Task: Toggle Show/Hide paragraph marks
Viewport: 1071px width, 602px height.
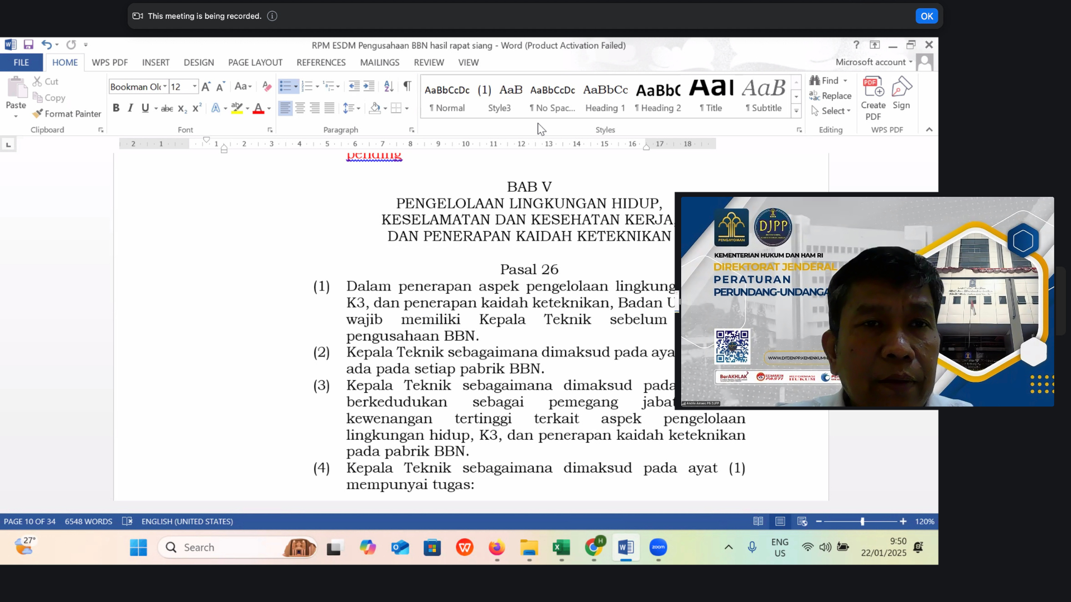Action: (x=407, y=86)
